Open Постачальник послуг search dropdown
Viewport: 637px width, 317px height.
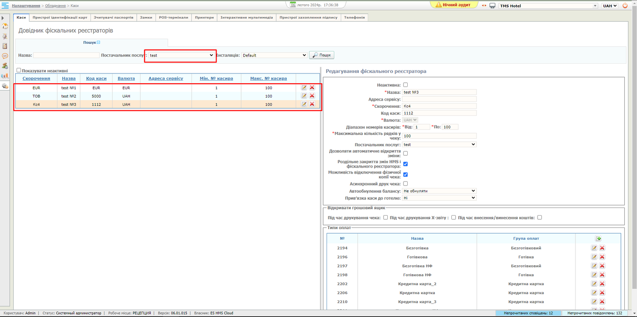[x=181, y=55]
